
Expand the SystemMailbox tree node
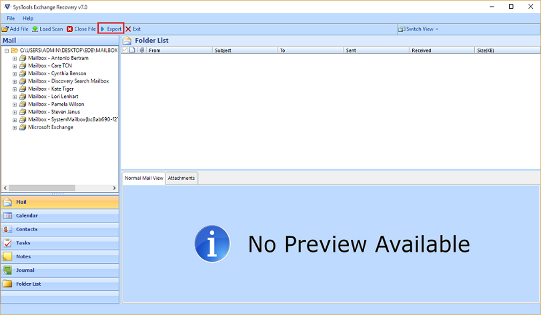coord(15,120)
